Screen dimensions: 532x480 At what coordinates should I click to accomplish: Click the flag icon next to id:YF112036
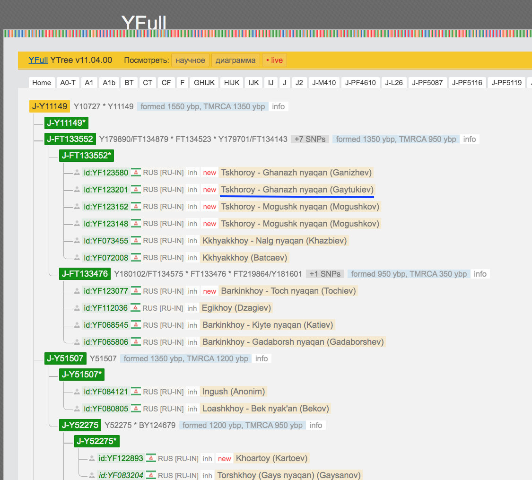click(136, 308)
